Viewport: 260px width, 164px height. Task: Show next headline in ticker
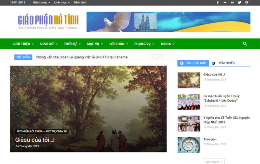(160, 57)
